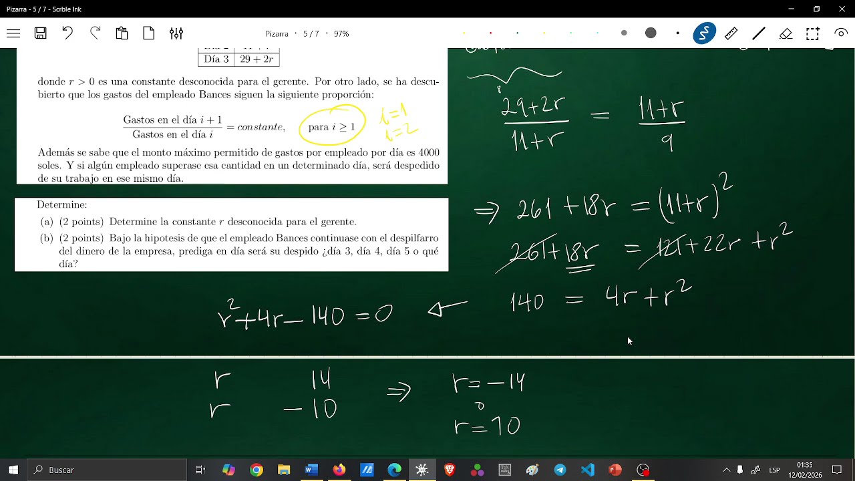Open the hamburger menu

pos(13,33)
